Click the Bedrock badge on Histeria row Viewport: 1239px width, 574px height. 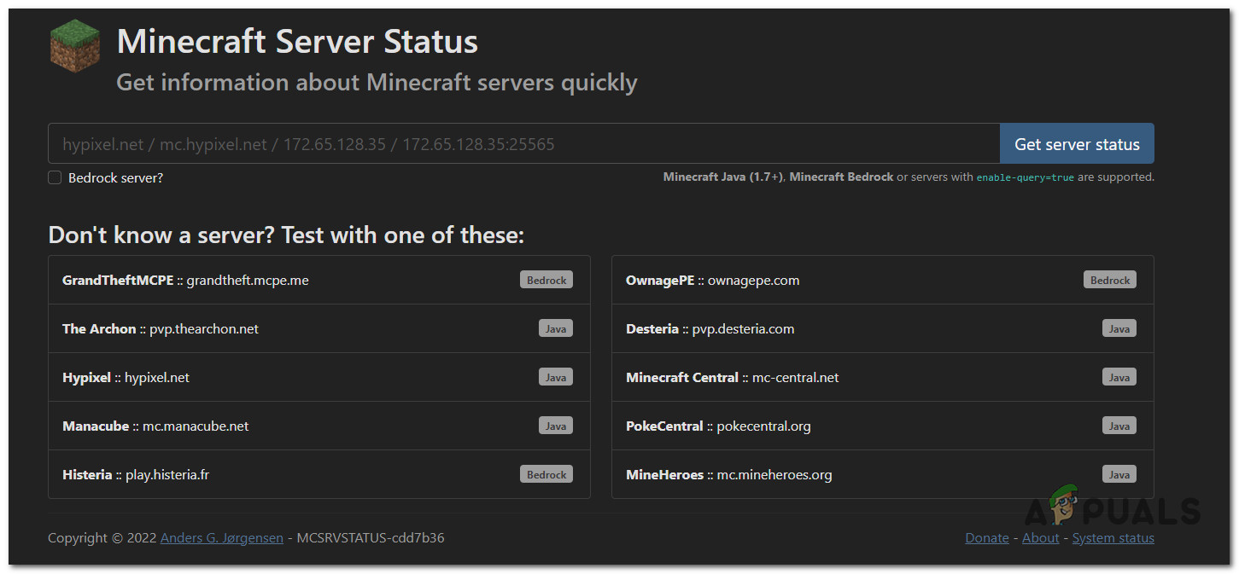coord(546,474)
